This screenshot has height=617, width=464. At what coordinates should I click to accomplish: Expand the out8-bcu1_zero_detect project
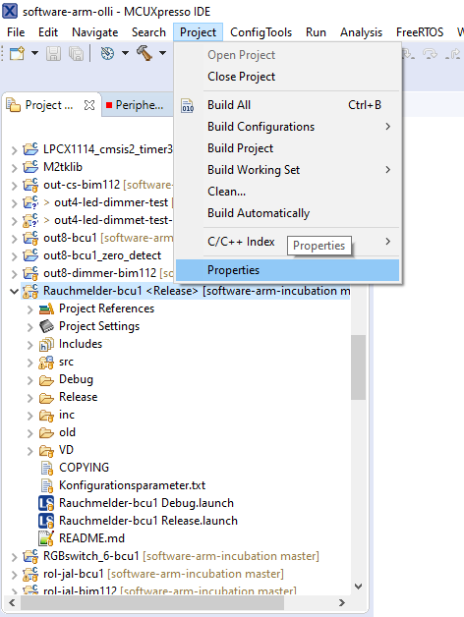(x=14, y=256)
